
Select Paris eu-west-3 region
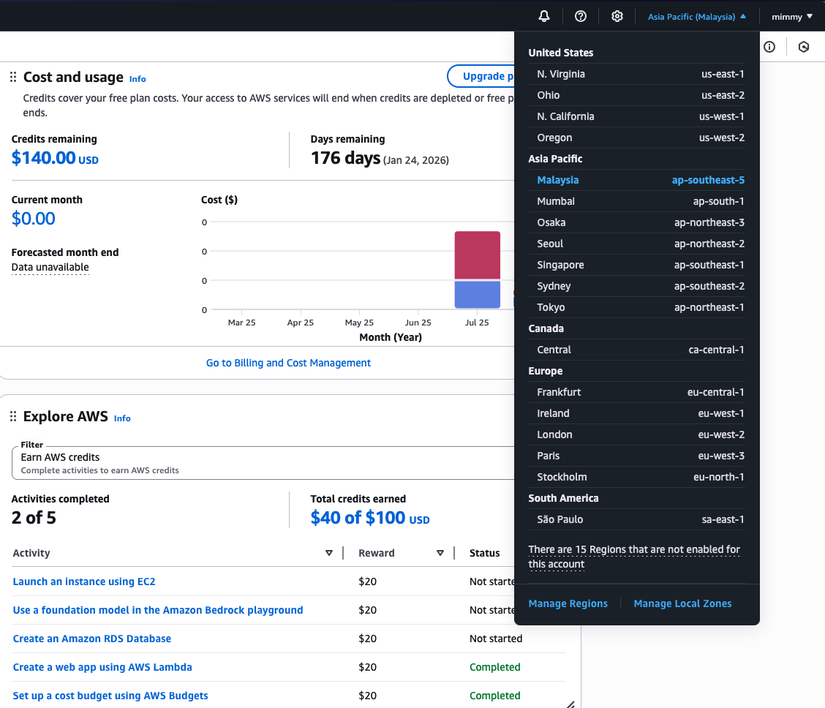[x=636, y=456]
